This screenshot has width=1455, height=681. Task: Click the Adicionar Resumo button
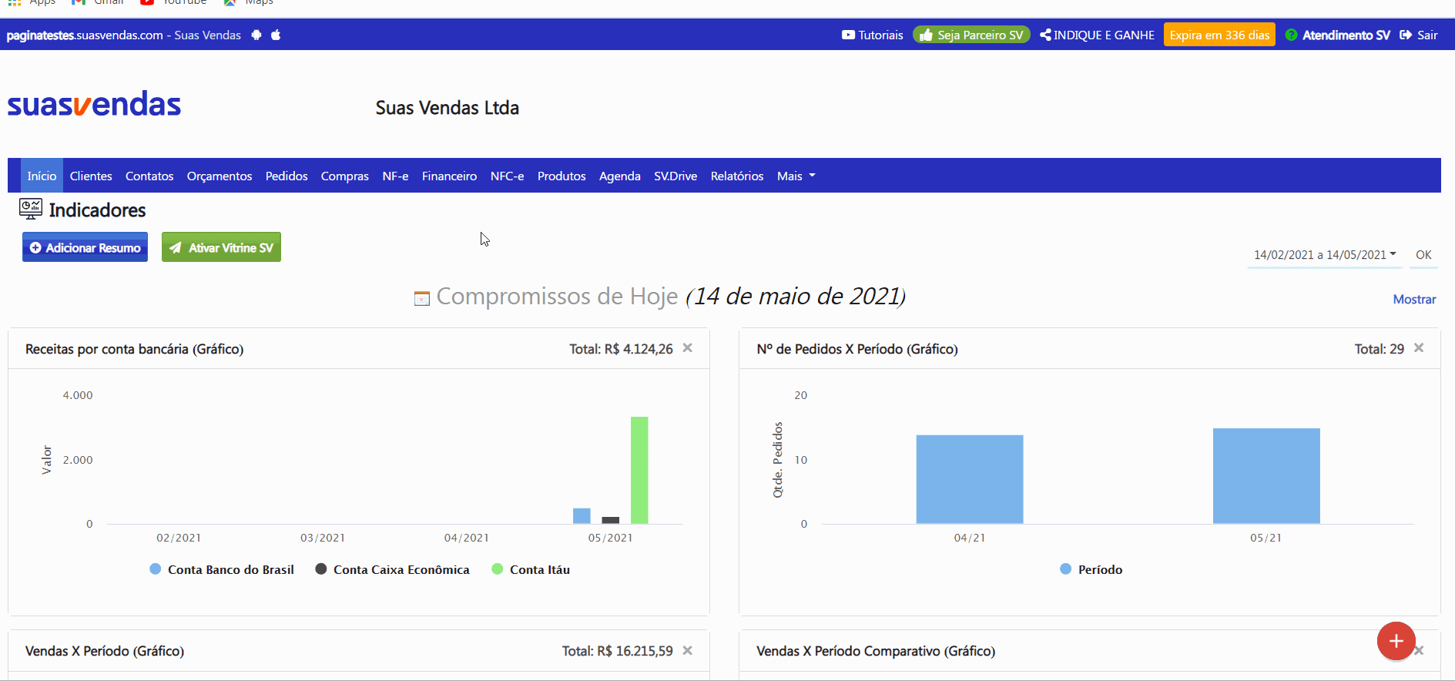(85, 247)
